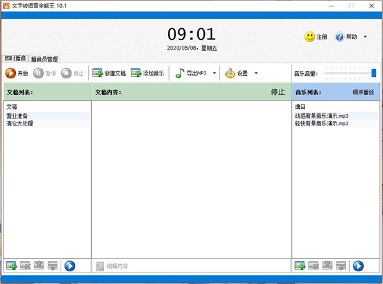
Task: Add a script with the script list plus icon
Action: pyautogui.click(x=11, y=266)
